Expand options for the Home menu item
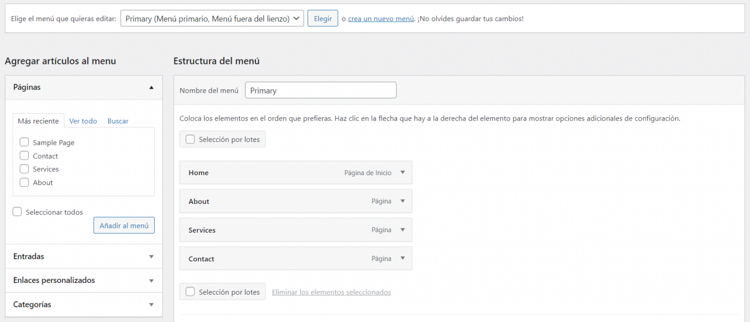This screenshot has width=750, height=322. [402, 172]
